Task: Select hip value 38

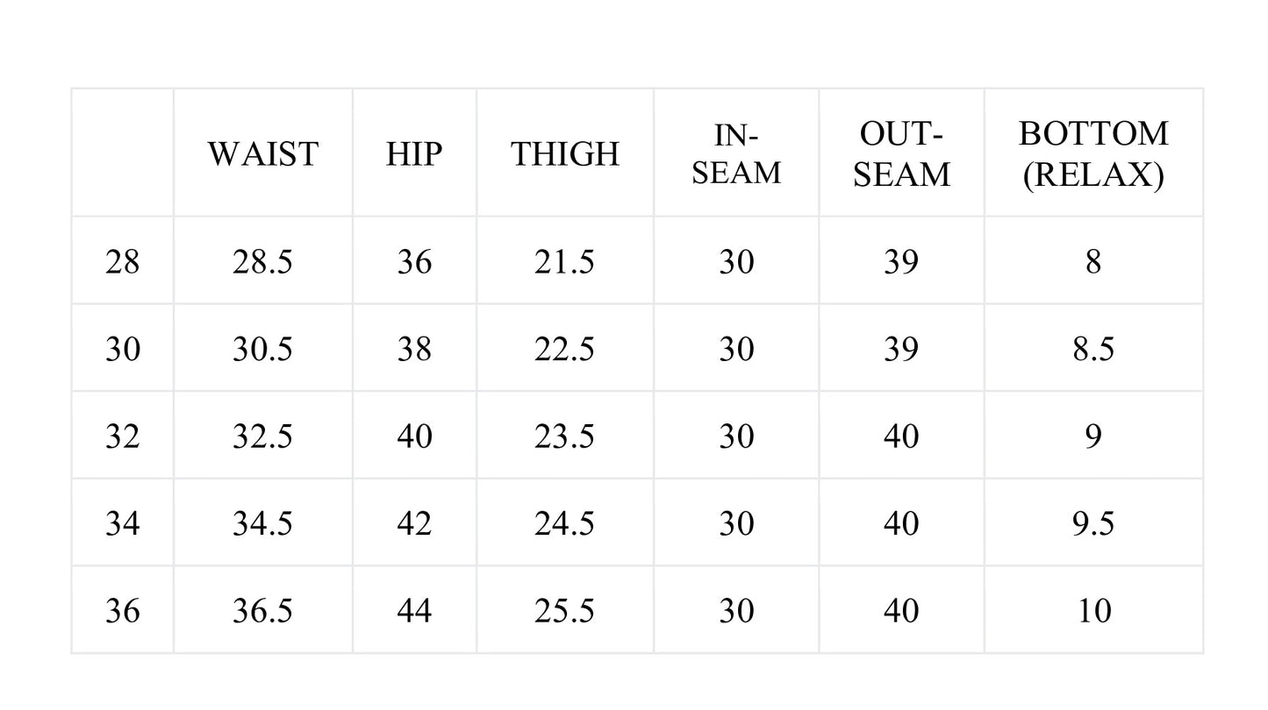Action: click(414, 349)
